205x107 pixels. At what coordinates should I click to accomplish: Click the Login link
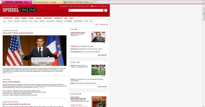point(97,24)
